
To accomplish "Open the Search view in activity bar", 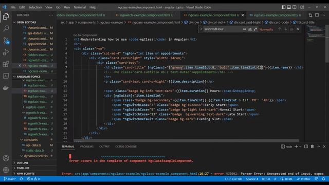I will pos(6,28).
